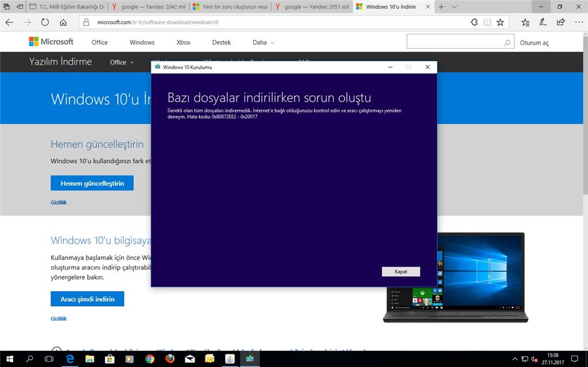Launch Google Chrome from taskbar
This screenshot has height=367, width=588.
pyautogui.click(x=150, y=359)
